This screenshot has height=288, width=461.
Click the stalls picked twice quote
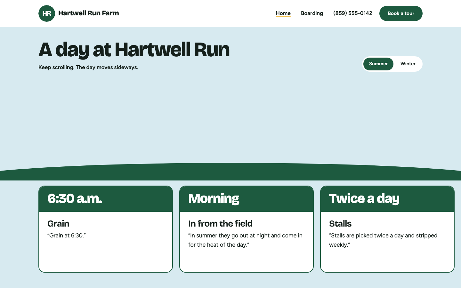[x=383, y=240]
